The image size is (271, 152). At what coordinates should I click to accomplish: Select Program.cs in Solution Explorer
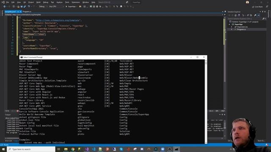pos(241,30)
